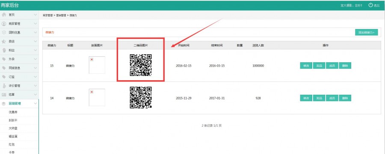
Task: Click 修改 for row 14
Action: (306, 98)
